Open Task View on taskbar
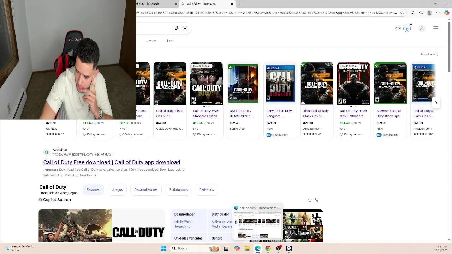This screenshot has height=254, width=452. [x=226, y=248]
